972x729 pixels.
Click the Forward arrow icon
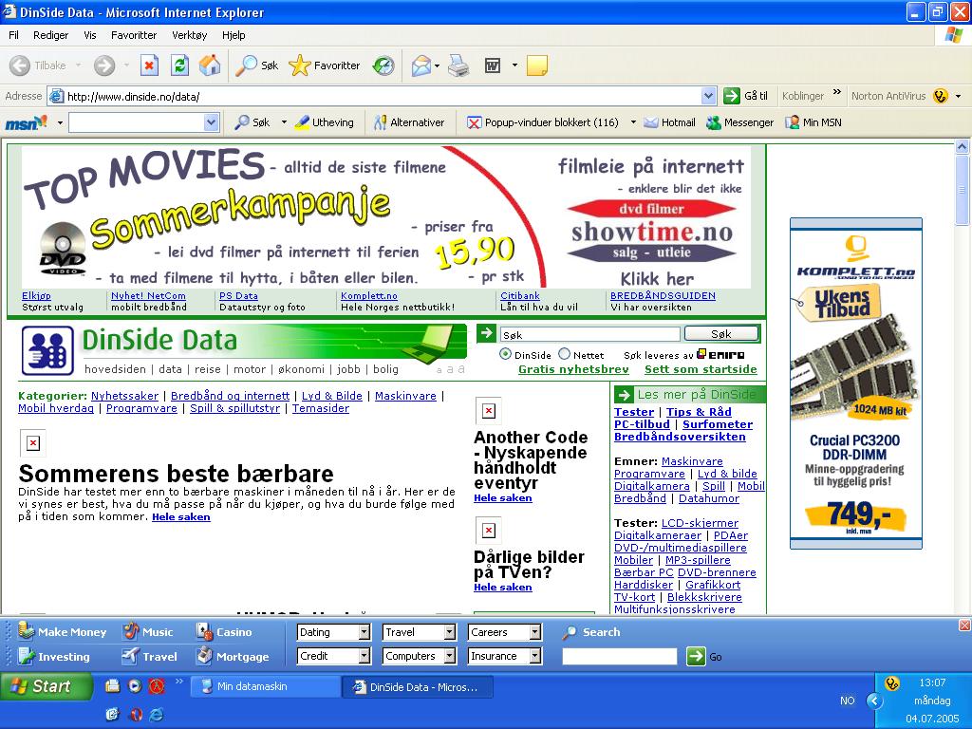coord(104,65)
